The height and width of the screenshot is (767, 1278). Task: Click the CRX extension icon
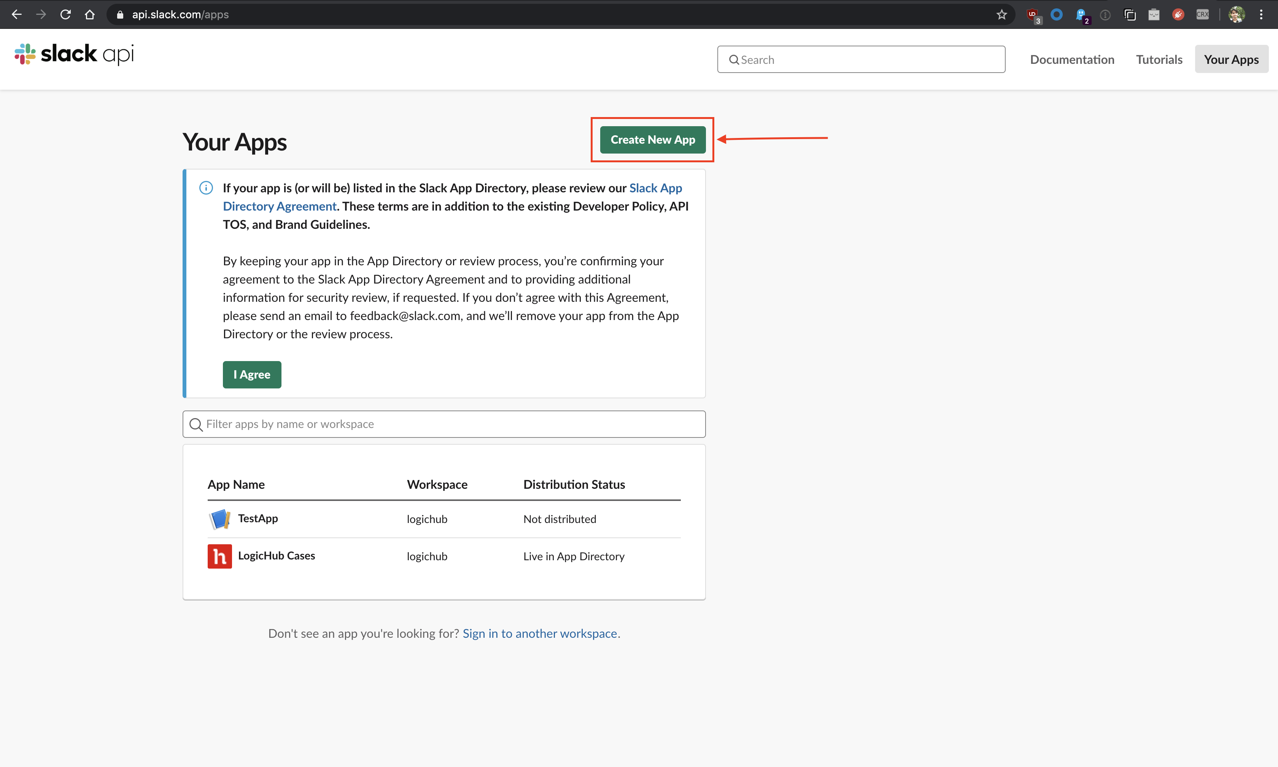[x=1202, y=14]
